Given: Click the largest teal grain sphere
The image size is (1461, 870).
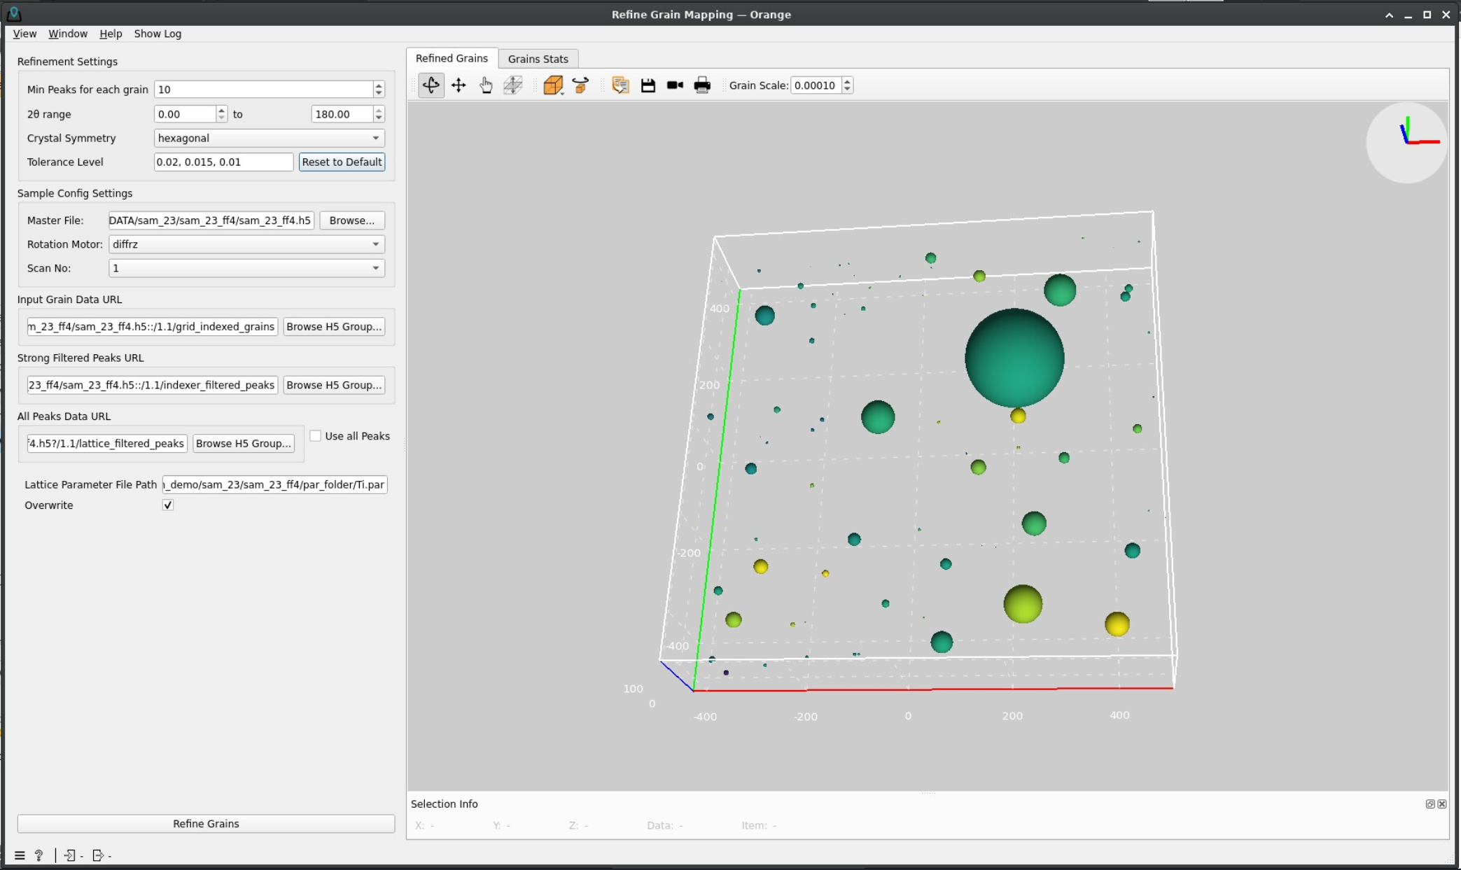Looking at the screenshot, I should pyautogui.click(x=1014, y=358).
